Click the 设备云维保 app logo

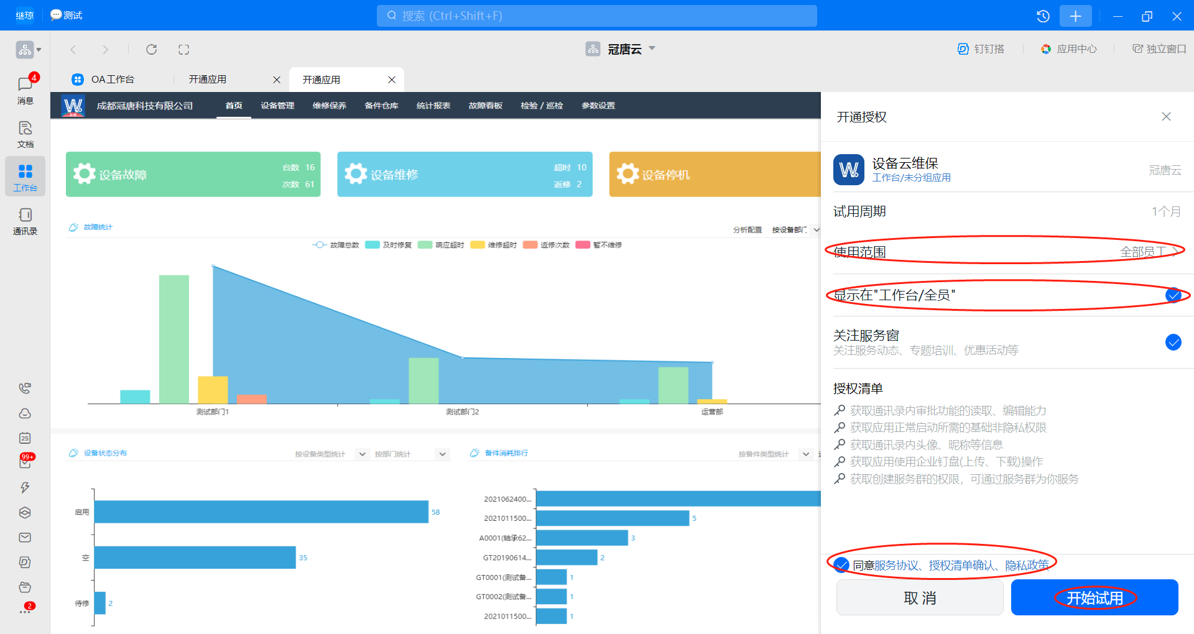point(848,170)
